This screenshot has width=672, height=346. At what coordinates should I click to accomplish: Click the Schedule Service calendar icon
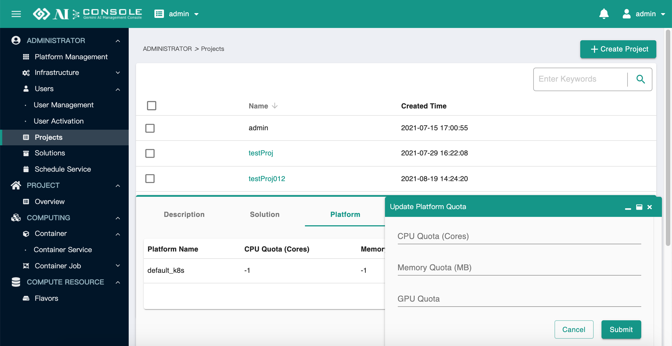26,169
